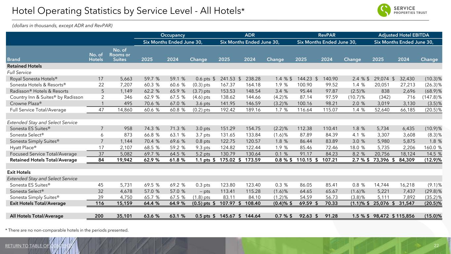The width and height of the screenshot is (451, 254).
Task: Select the Occupancy column group header
Action: [172, 35]
